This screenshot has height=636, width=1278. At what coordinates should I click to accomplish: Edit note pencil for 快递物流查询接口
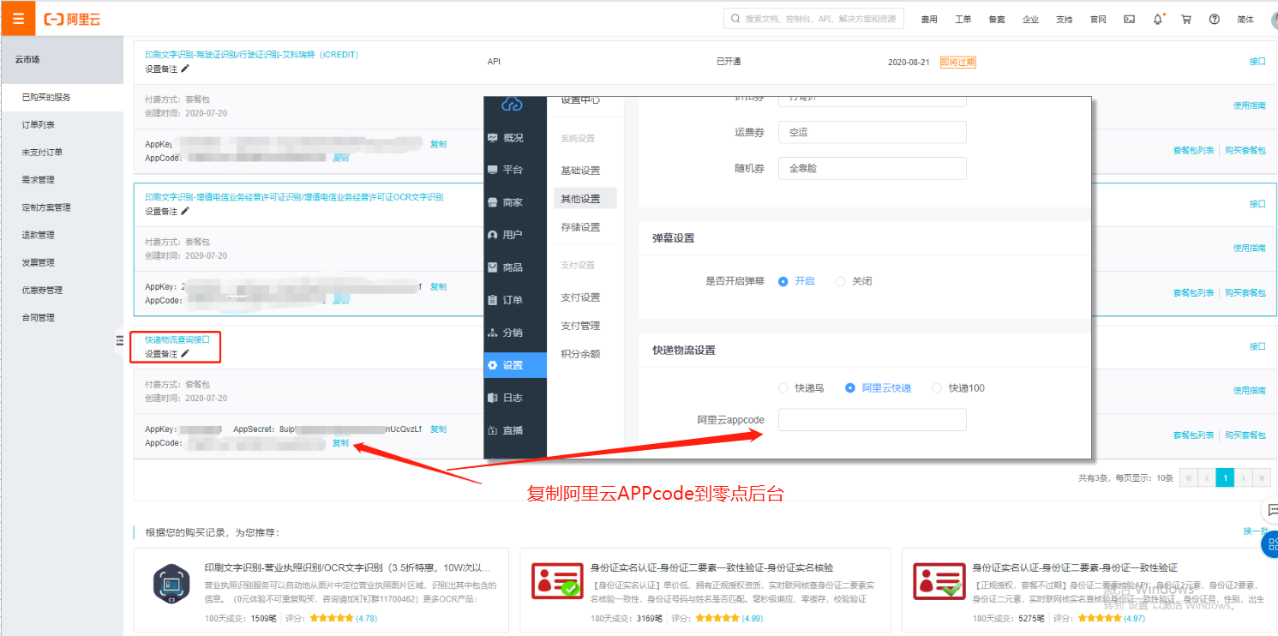coord(185,353)
